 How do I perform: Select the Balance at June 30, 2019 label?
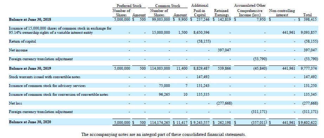[x=30, y=68]
